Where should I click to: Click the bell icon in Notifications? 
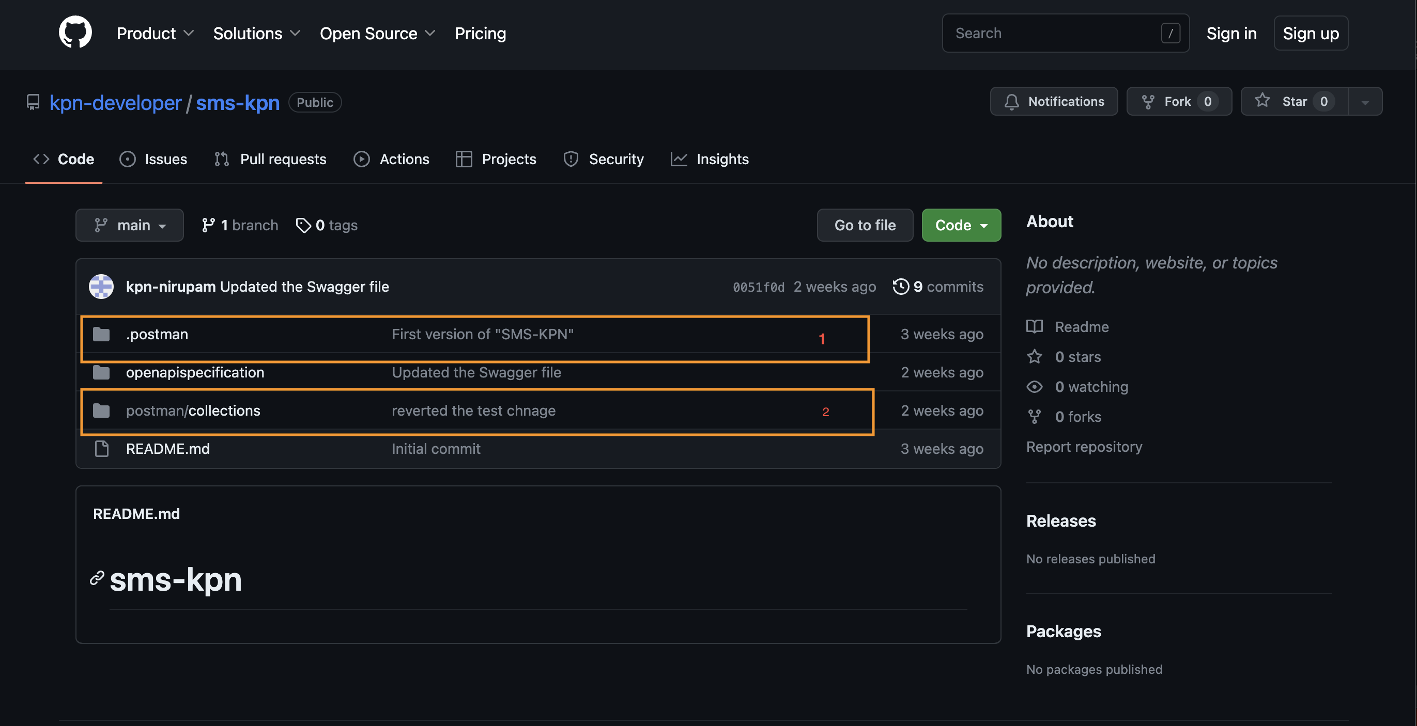coord(1011,102)
